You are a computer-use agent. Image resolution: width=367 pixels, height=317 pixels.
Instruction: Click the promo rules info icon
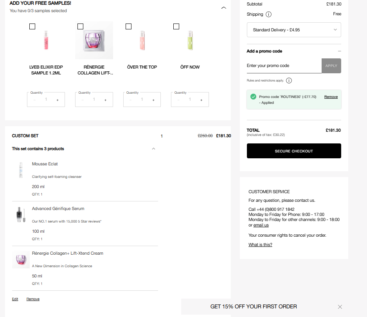[289, 81]
